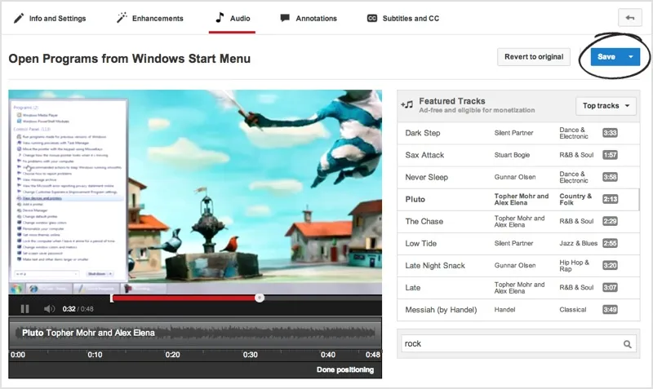Open the Info and Settings tab
653x389 pixels.
click(x=50, y=18)
